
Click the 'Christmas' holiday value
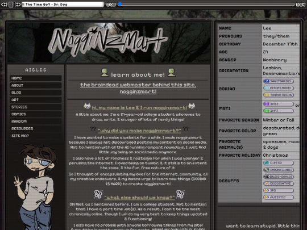click(x=275, y=155)
